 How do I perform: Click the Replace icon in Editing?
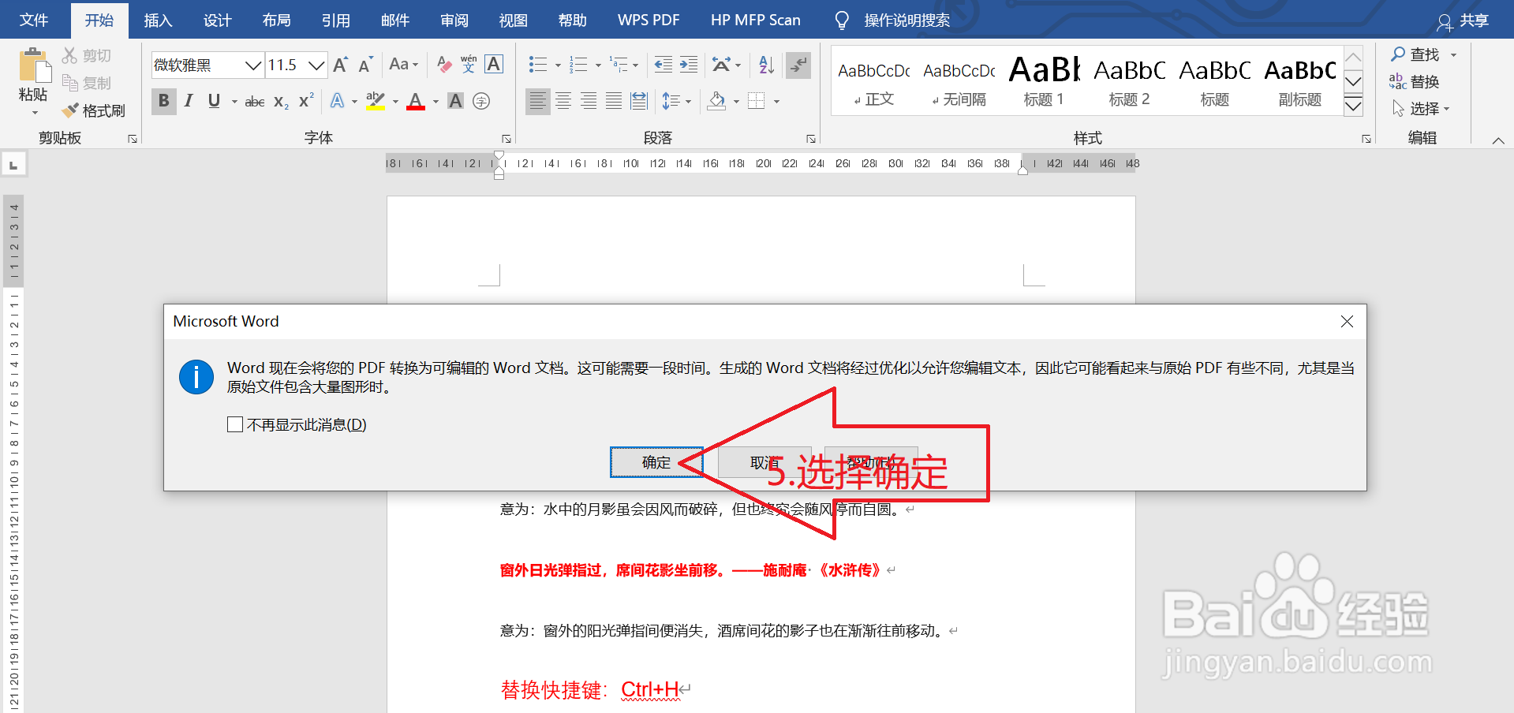point(1414,81)
